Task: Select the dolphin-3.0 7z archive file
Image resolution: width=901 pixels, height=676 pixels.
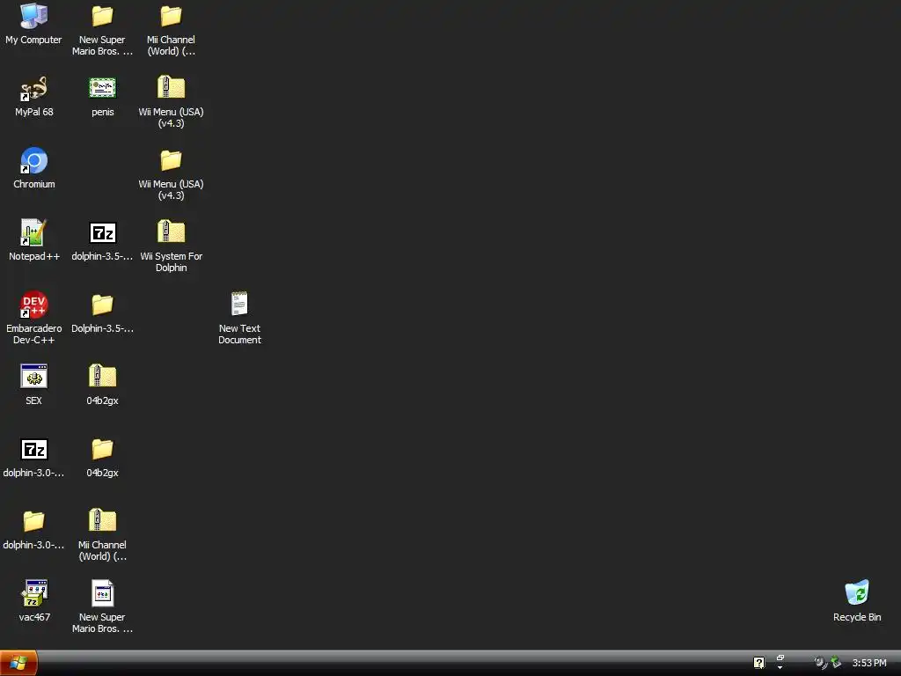Action: click(x=34, y=450)
